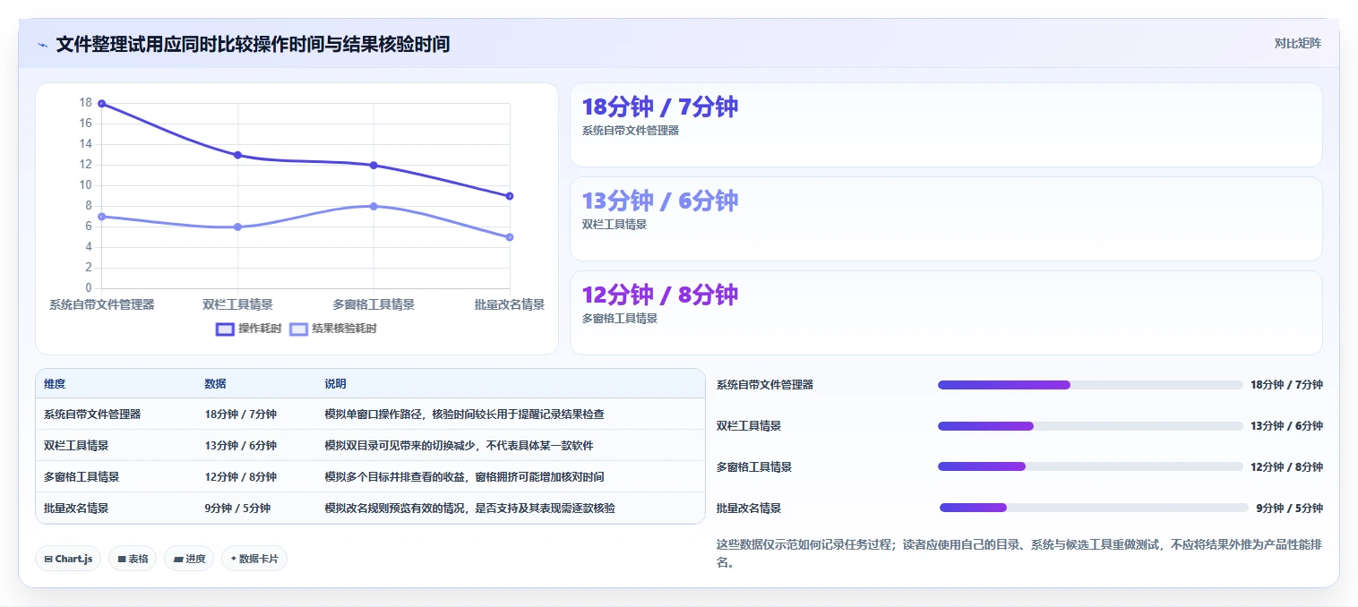Click table value 9分钟 / 5分钟
The height and width of the screenshot is (607, 1358).
point(237,508)
